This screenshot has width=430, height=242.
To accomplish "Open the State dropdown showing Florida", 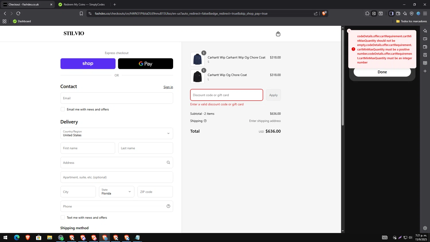I will click(x=117, y=192).
